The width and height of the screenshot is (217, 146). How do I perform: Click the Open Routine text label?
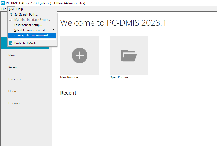pyautogui.click(x=119, y=77)
